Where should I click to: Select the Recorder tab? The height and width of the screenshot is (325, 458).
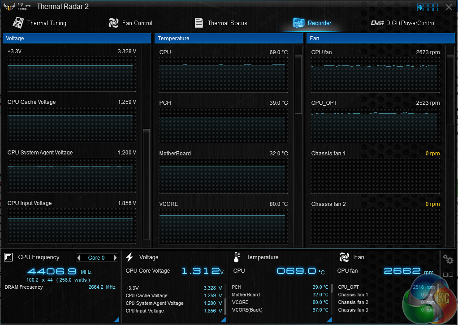tap(312, 23)
